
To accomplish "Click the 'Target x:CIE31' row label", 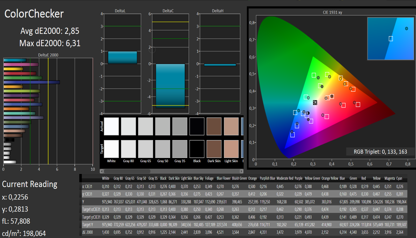I will (x=91, y=209).
